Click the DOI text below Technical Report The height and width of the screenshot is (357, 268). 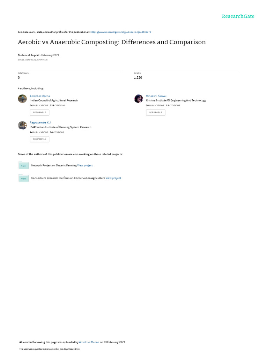(32, 60)
